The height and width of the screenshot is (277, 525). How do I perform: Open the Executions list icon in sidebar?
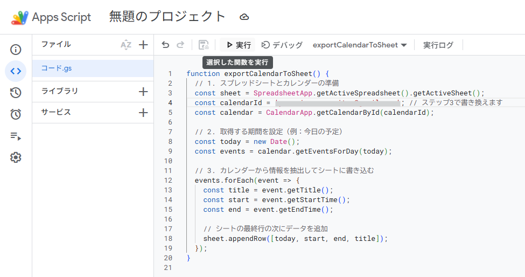[x=16, y=136]
